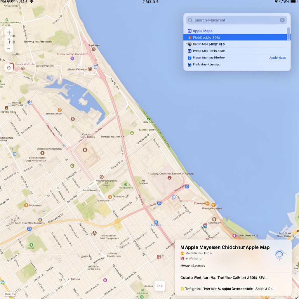
Task: Select the Apple Maps result header
Action: tap(202, 31)
